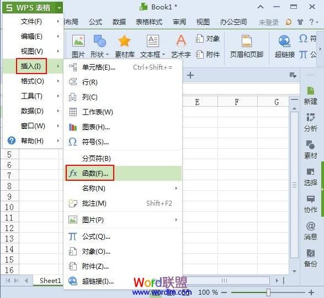Screen dimensions: 324x298
Task: Insert WordArt from the ribbon
Action: coord(181,46)
